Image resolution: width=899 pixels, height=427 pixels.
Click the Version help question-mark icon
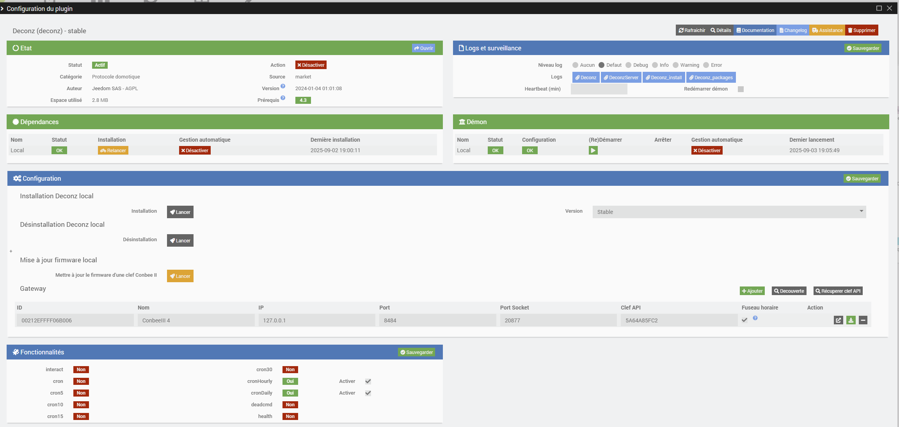tap(283, 86)
